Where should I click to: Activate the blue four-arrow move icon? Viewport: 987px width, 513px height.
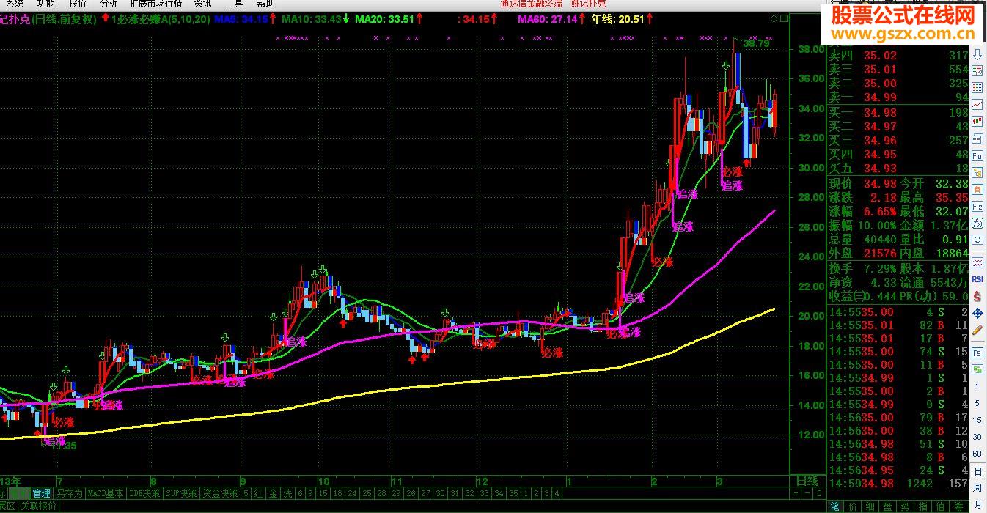click(x=977, y=314)
